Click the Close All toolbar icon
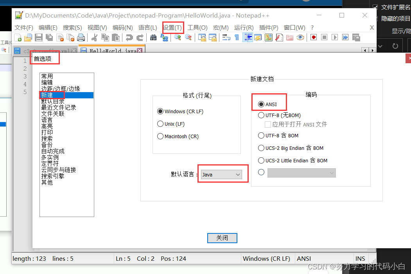Image resolution: width=411 pixels, height=274 pixels. pos(70,38)
